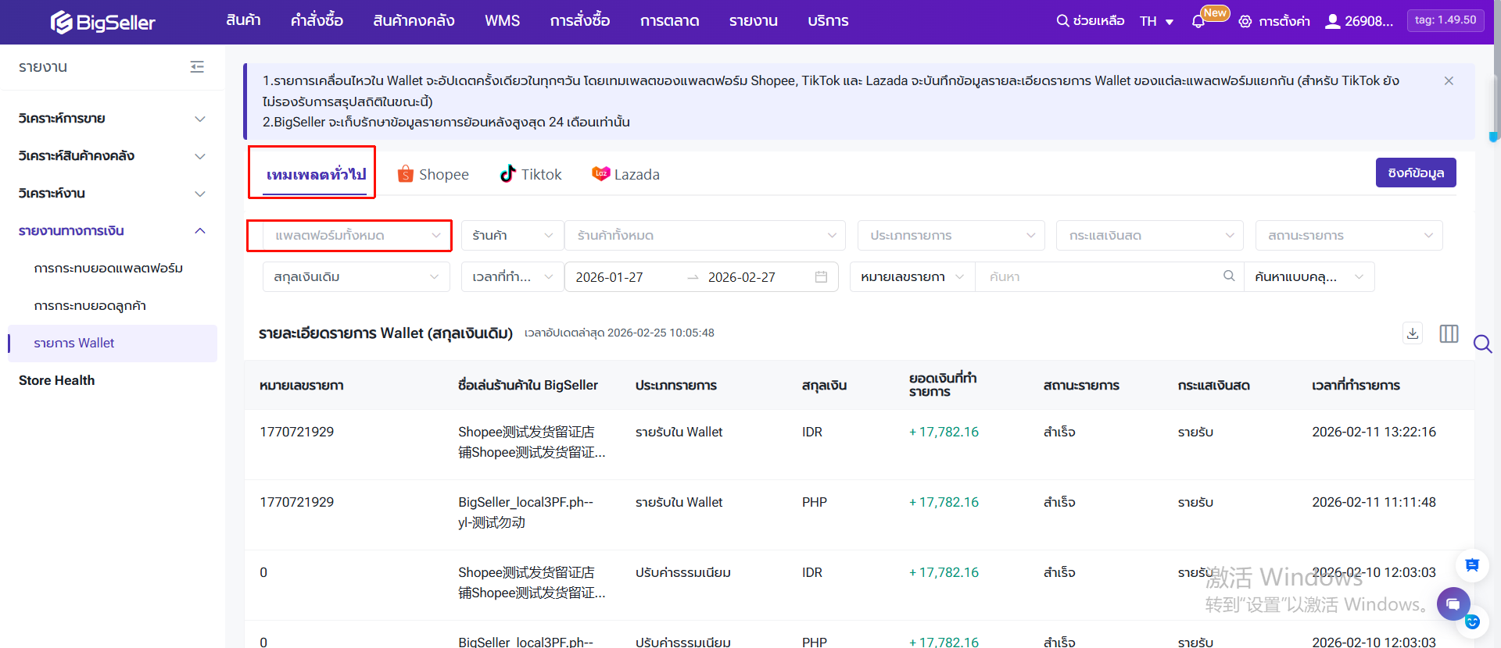Click the ซิงค์ข้อมูล sync button

pyautogui.click(x=1415, y=173)
